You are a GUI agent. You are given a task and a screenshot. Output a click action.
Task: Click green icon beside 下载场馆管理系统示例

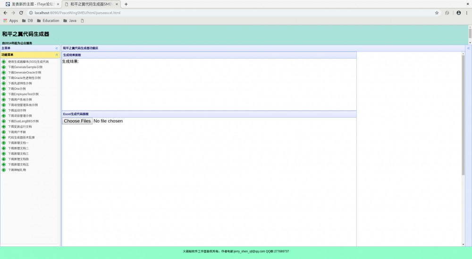(x=4, y=105)
